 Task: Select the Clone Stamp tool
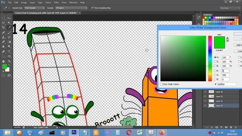click(3, 37)
